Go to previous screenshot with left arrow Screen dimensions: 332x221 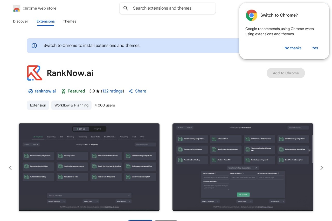click(x=10, y=168)
